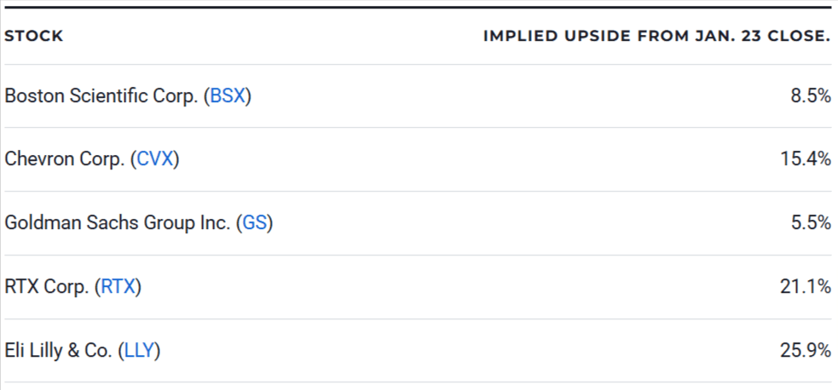
Task: Click the Chevron Corp. company name
Action: tap(64, 159)
